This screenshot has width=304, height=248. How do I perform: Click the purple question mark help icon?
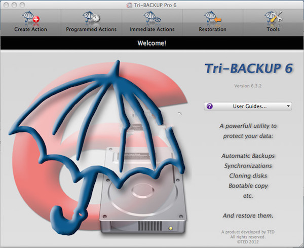(x=210, y=106)
